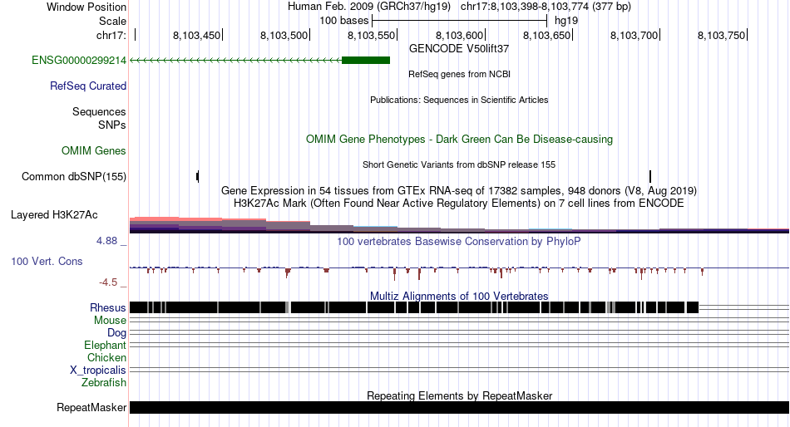Open the X_tropicalis alignment row label
This screenshot has width=790, height=427.
tap(98, 371)
